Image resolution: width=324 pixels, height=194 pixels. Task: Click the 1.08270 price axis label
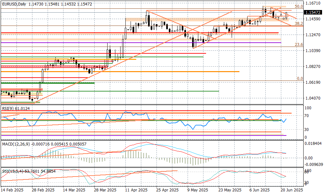click(x=313, y=67)
